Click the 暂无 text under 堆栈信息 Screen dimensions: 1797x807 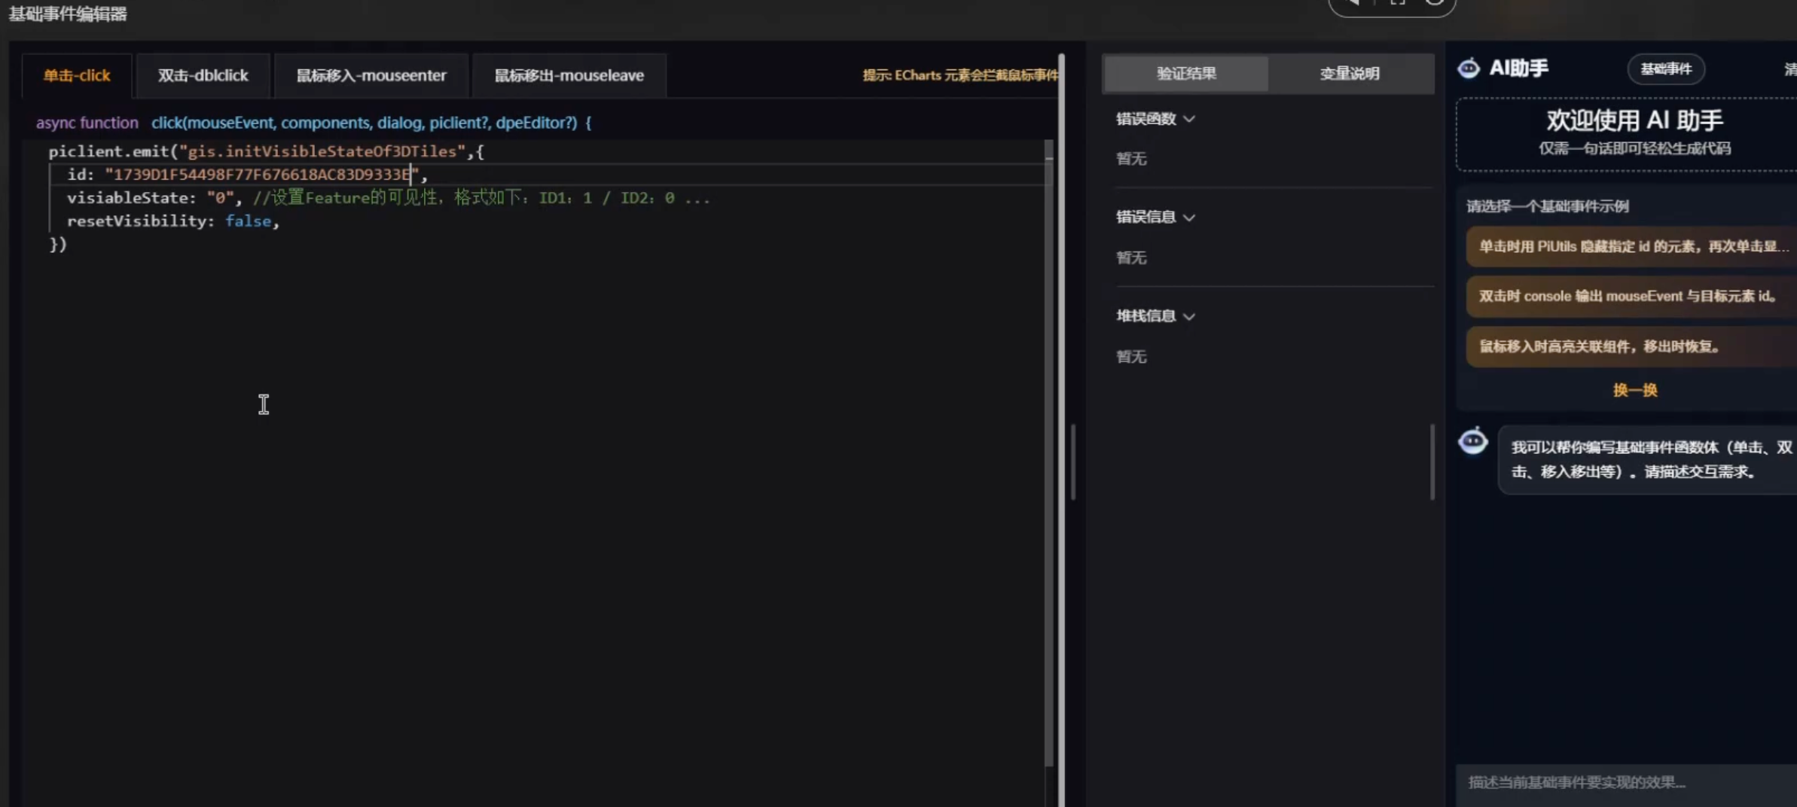pos(1131,357)
